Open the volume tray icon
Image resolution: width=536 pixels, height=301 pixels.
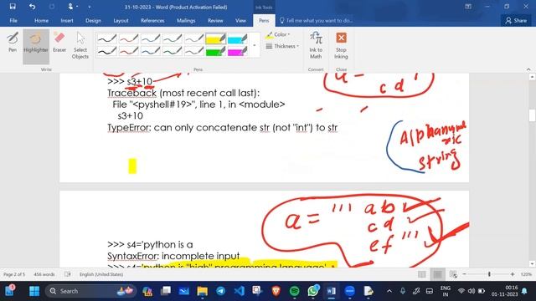point(472,291)
